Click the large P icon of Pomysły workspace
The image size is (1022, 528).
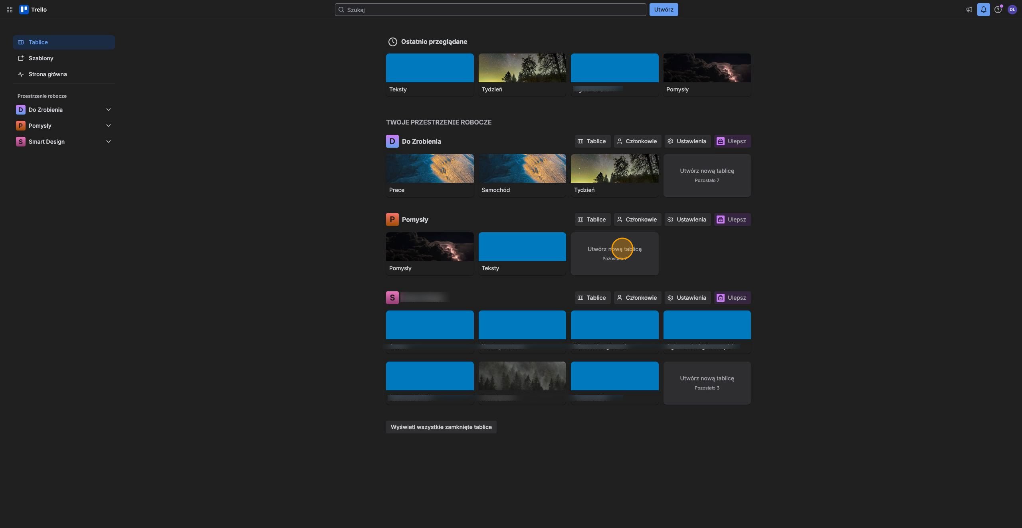click(x=392, y=220)
